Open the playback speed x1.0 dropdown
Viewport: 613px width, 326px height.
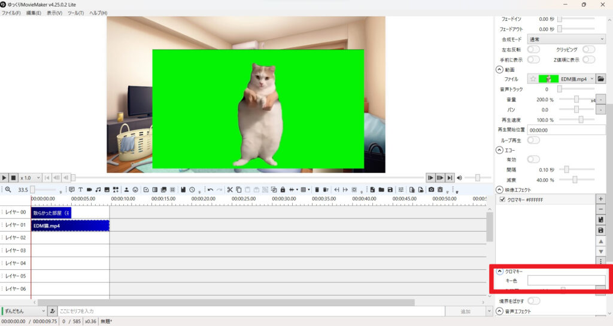(30, 178)
